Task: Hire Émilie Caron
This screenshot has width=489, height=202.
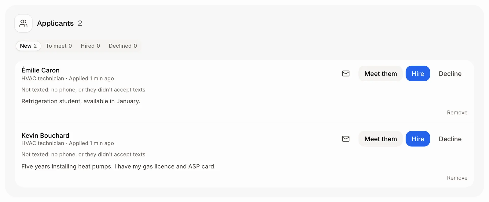Action: [x=418, y=74]
